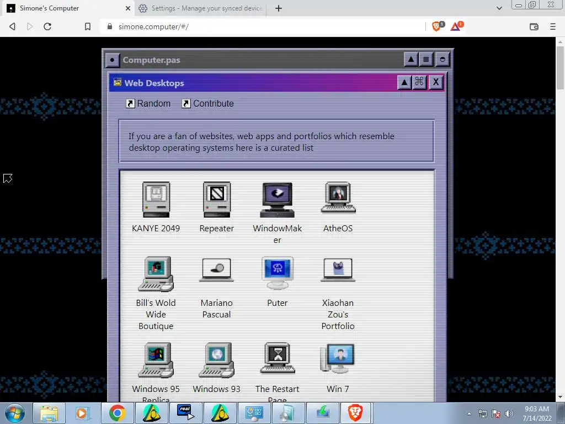Open the Windows Start menu

click(15, 413)
